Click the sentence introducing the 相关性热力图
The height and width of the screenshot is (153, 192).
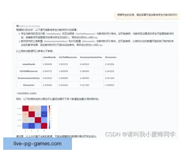tap(58, 99)
